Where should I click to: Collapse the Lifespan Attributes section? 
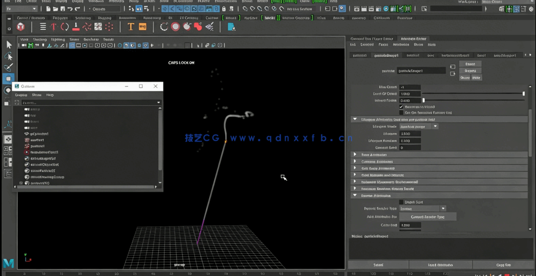(355, 119)
